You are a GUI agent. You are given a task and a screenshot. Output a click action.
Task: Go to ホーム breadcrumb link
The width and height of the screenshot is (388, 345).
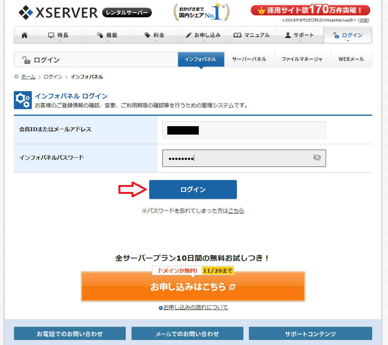click(28, 77)
